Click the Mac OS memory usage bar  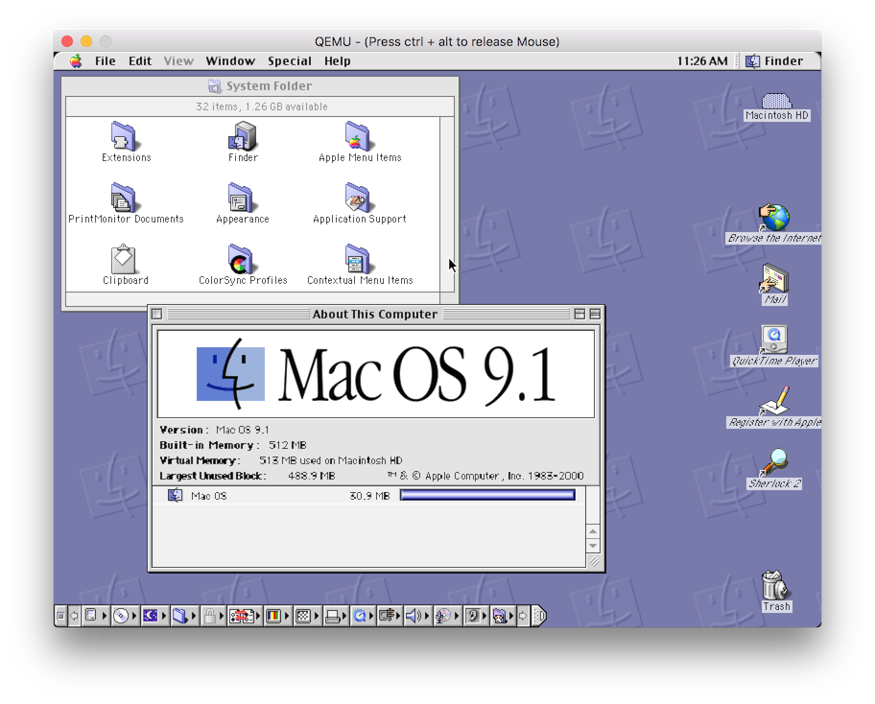(x=487, y=495)
